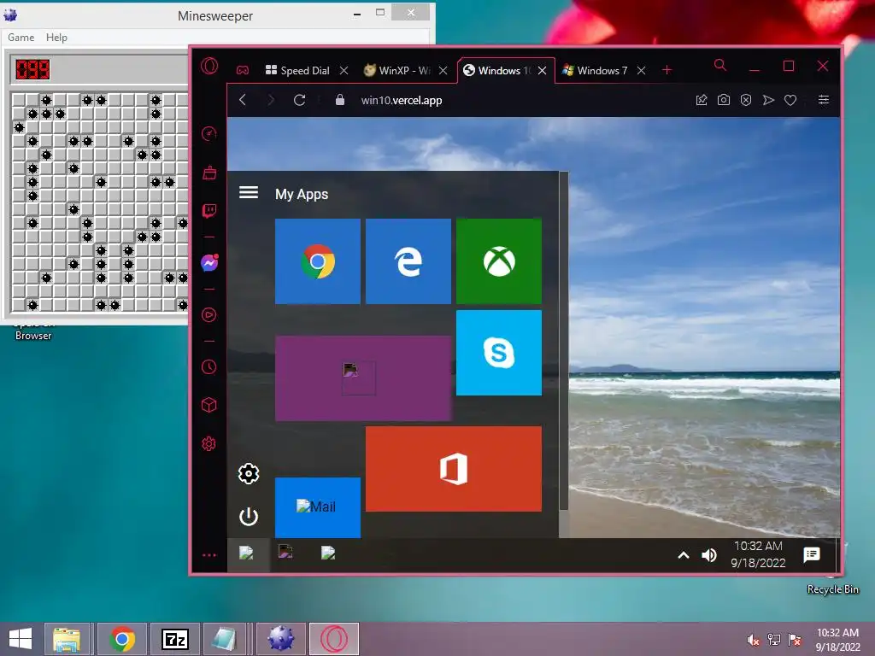Open GX Cleaner icon in sidebar

click(209, 173)
